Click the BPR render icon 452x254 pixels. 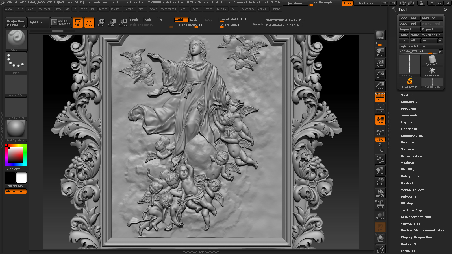click(x=380, y=35)
